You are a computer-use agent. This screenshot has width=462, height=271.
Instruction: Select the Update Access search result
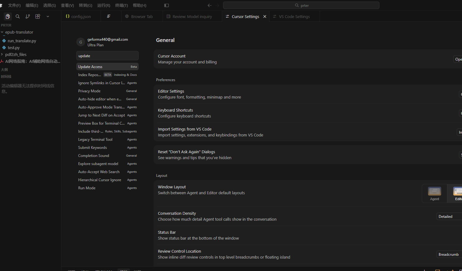(x=107, y=67)
